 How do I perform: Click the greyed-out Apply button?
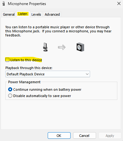(110, 136)
